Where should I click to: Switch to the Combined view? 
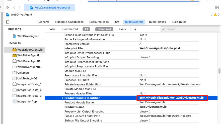click(x=104, y=29)
